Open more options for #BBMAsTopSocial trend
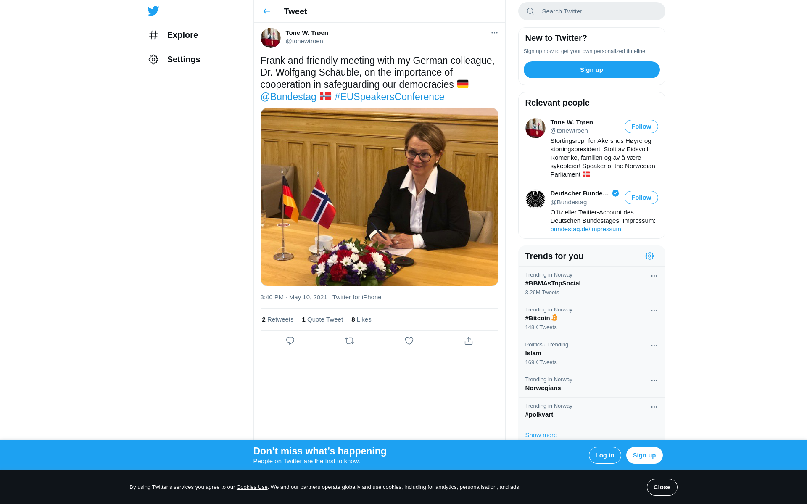 (654, 276)
